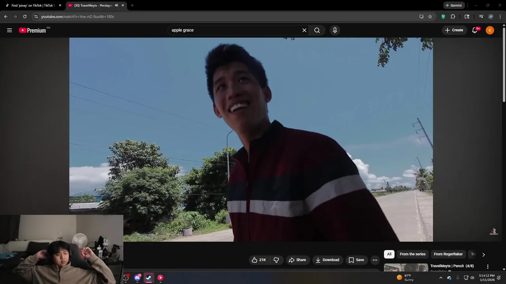Open the Chrome three-dot menu
Viewport: 506px width, 284px height.
tap(500, 17)
